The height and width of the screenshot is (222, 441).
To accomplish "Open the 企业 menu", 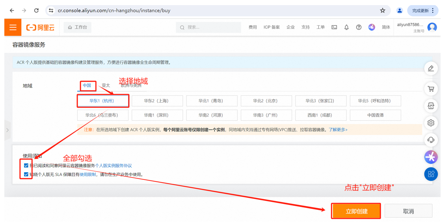I will pos(290,27).
